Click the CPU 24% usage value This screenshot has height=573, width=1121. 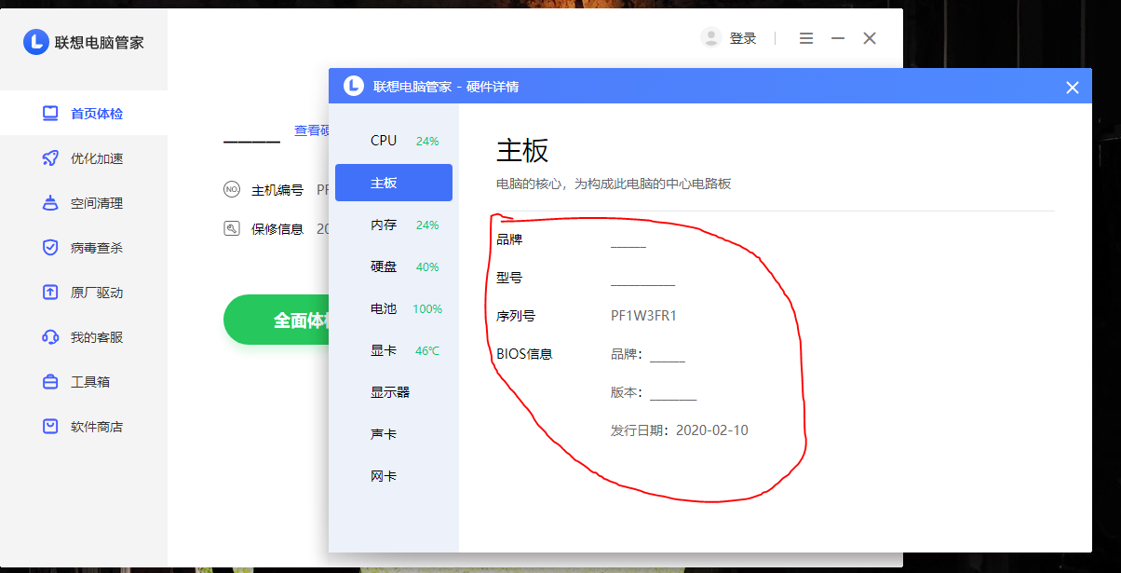point(427,142)
